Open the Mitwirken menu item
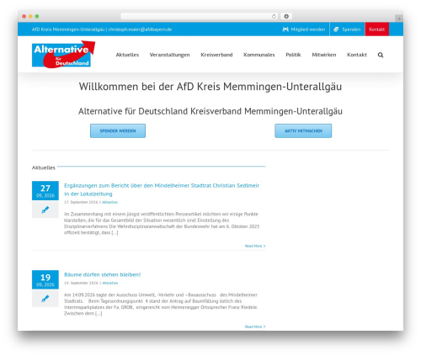 (324, 55)
